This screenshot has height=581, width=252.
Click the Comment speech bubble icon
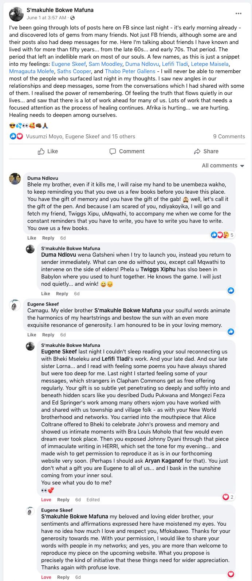pyautogui.click(x=113, y=151)
